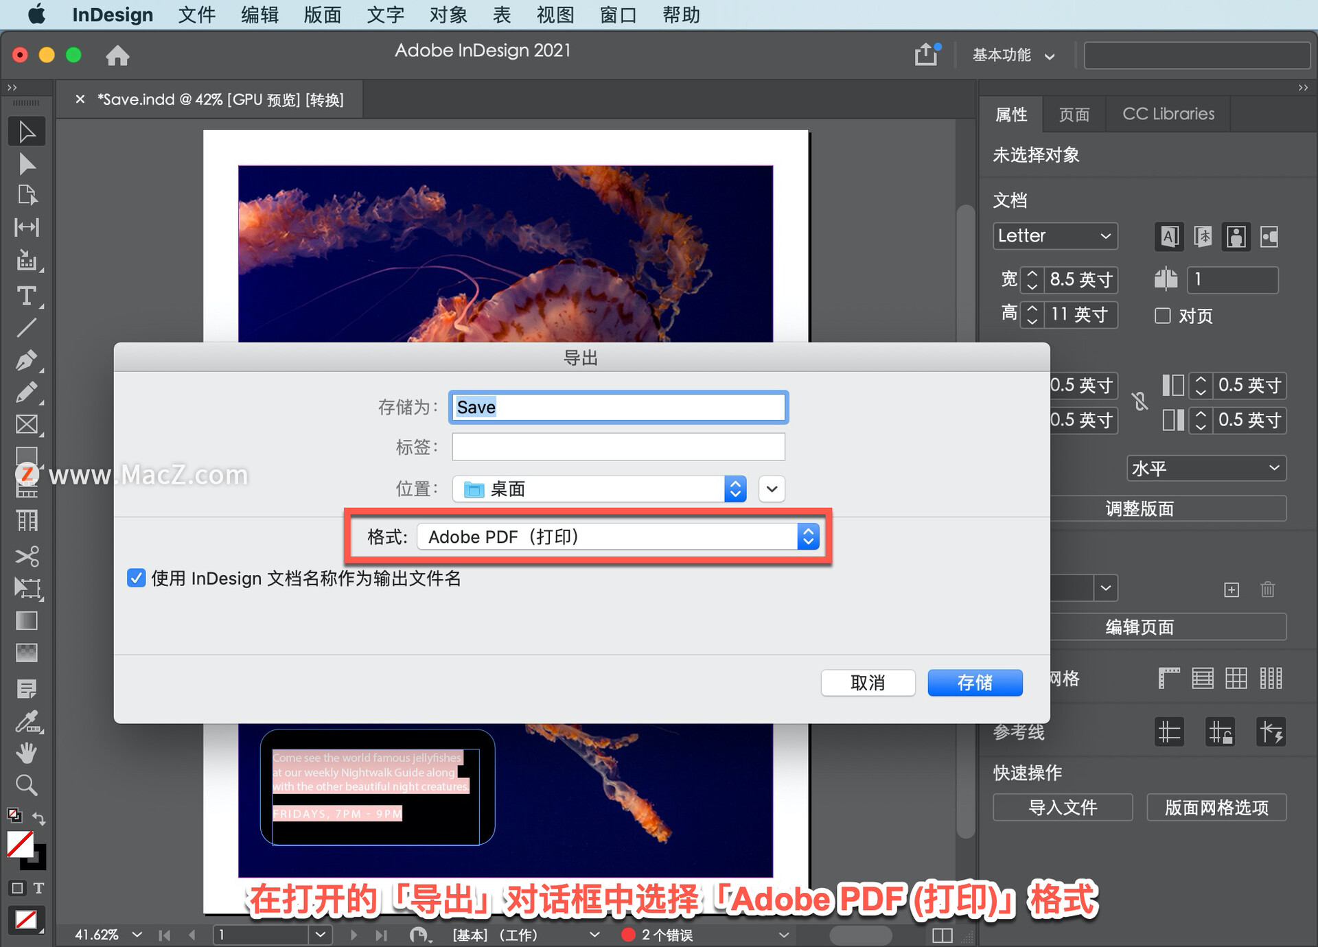Screen dimensions: 1318x947
Task: Open the Apple menu
Action: coord(37,14)
